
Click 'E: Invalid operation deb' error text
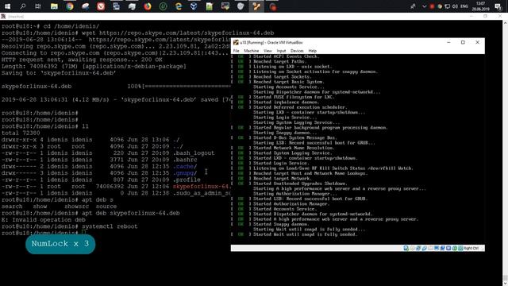(x=44, y=219)
